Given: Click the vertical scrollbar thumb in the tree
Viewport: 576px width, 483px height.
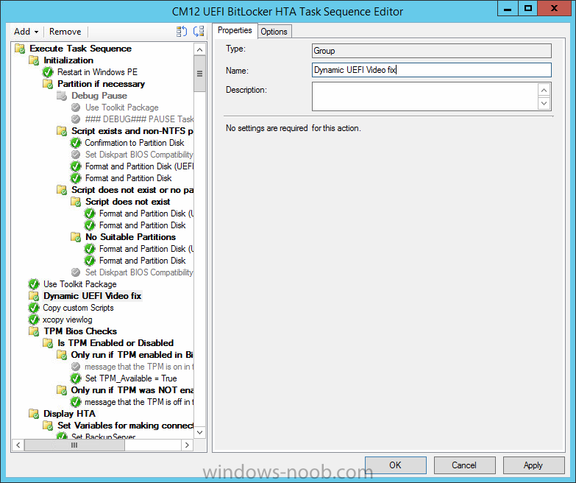Looking at the screenshot, I should coord(199,74).
